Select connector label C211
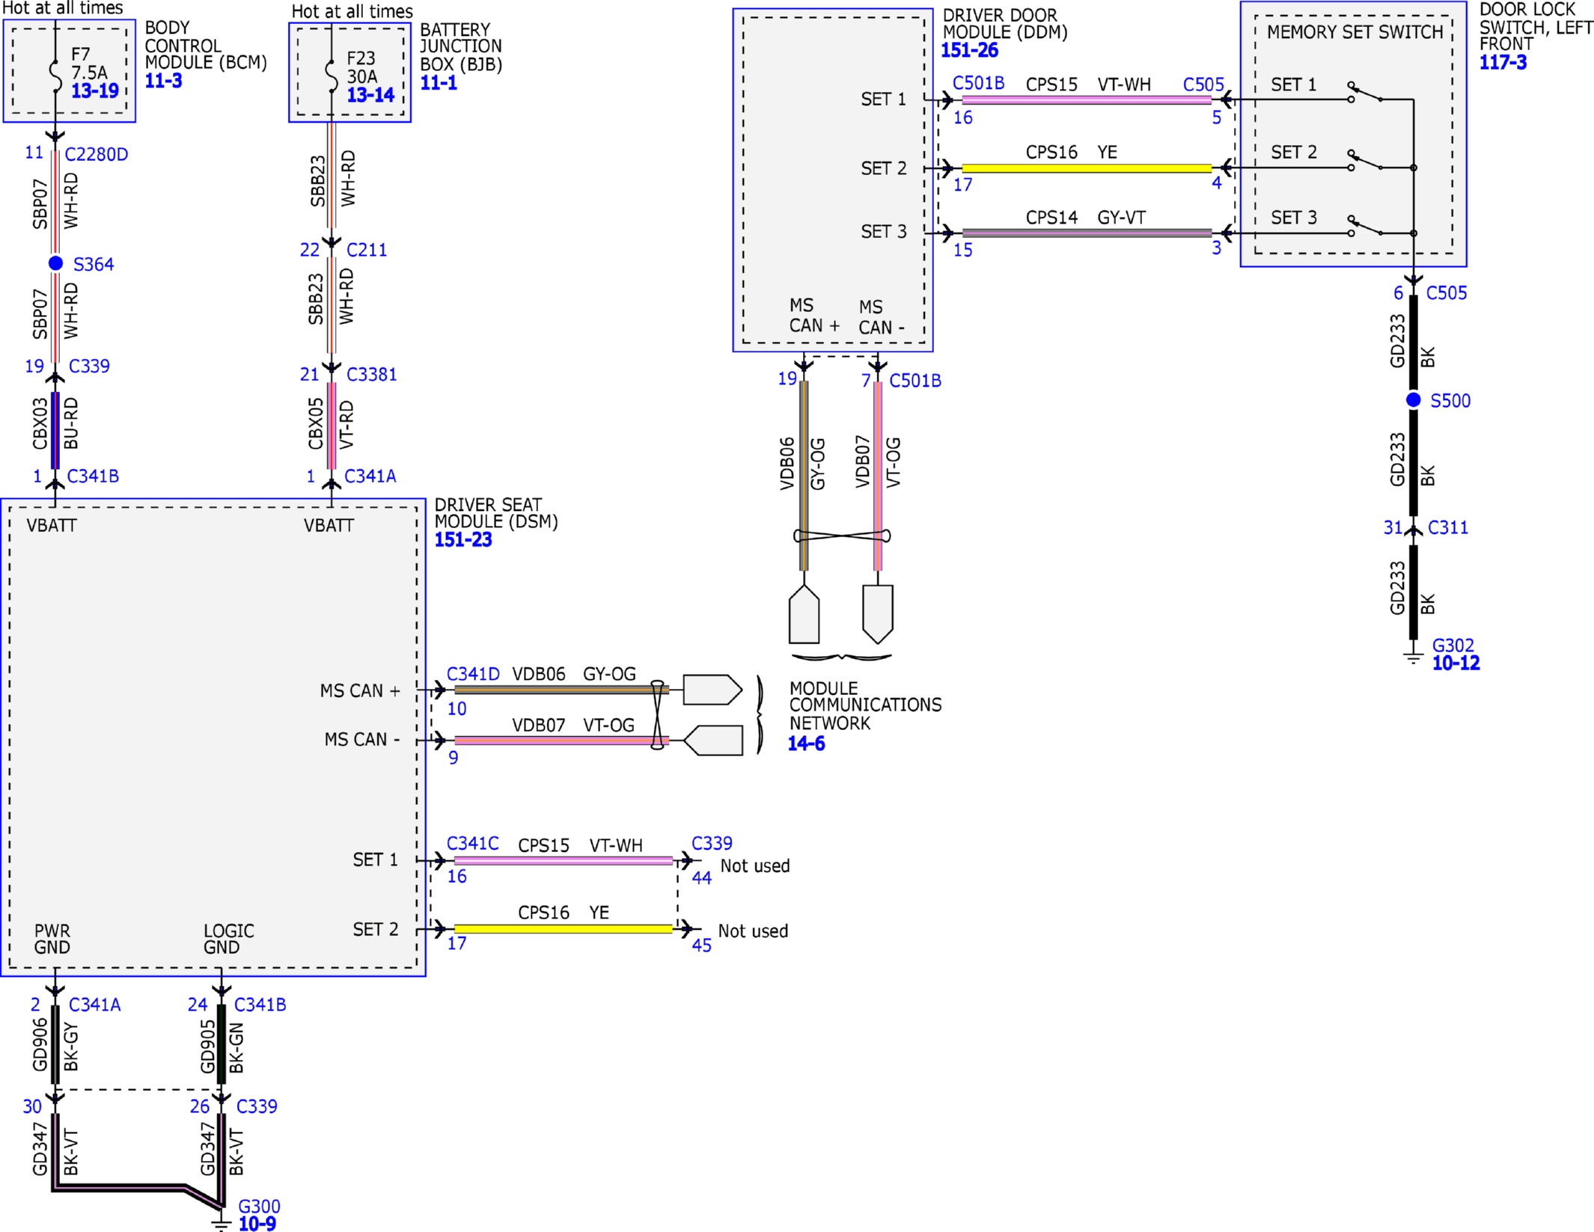Image resolution: width=1594 pixels, height=1232 pixels. (367, 250)
